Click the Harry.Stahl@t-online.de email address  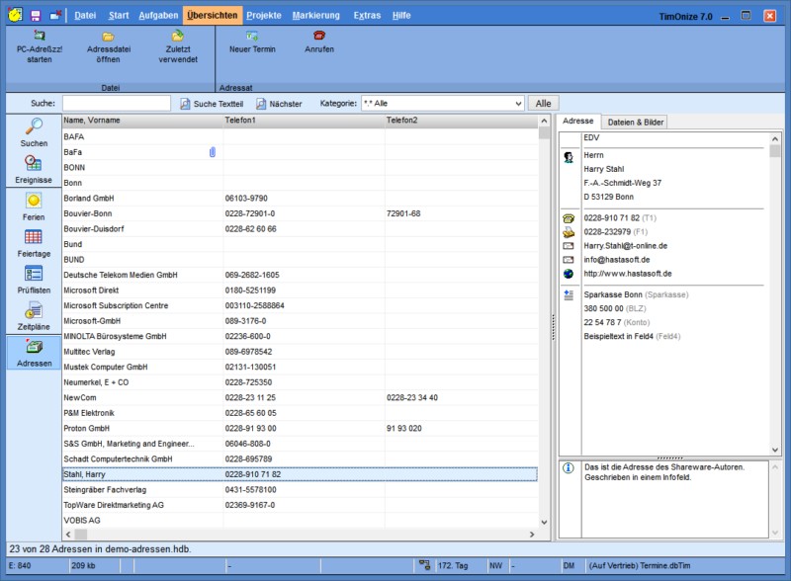click(x=625, y=246)
